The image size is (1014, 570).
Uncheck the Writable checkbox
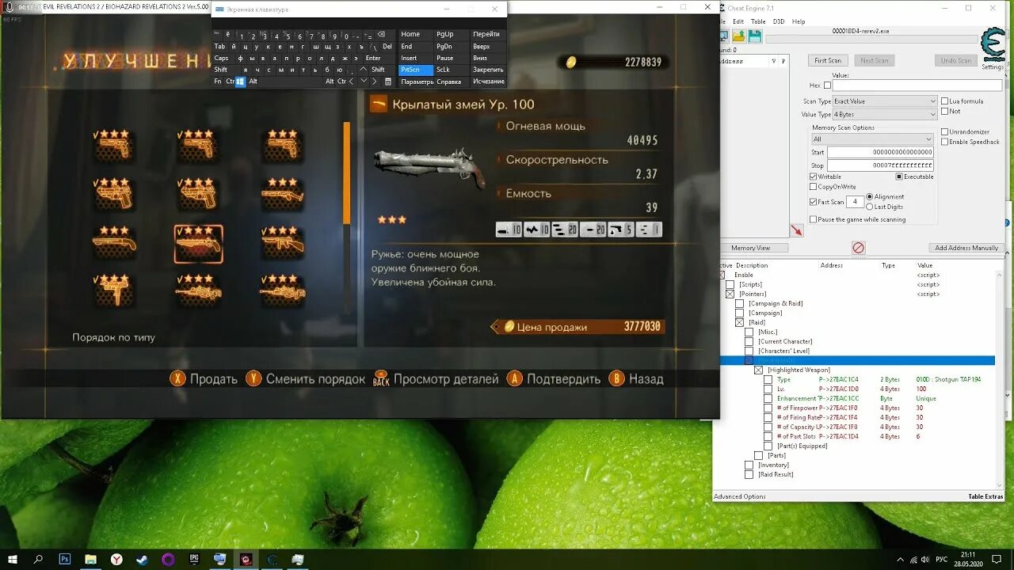[x=813, y=177]
